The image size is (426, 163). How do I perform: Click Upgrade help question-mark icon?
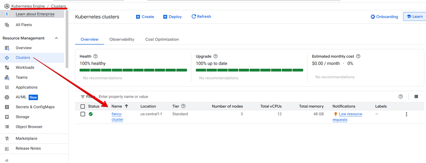tap(215, 56)
